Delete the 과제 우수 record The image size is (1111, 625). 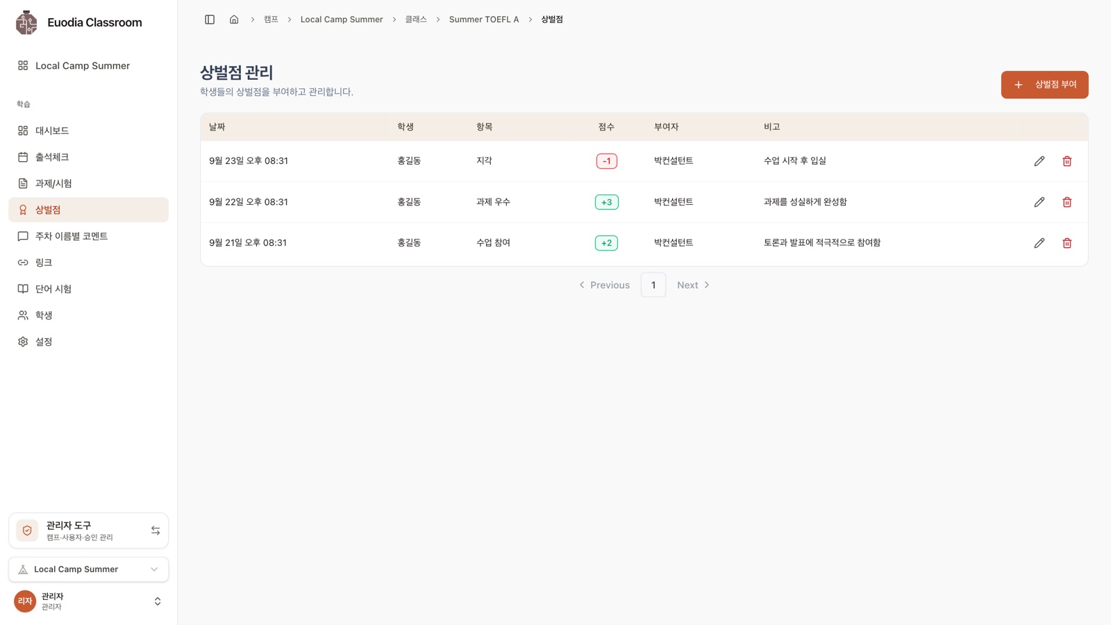tap(1067, 202)
